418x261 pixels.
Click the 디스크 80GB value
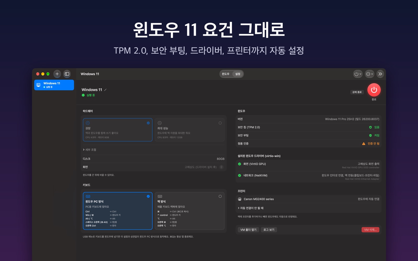point(220,159)
